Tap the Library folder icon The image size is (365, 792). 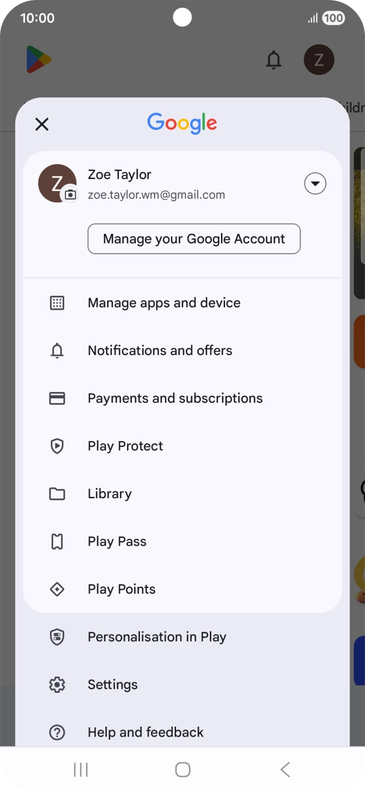(57, 494)
